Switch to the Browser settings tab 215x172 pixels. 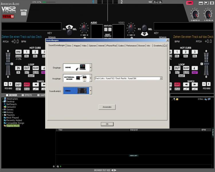[x=142, y=46]
